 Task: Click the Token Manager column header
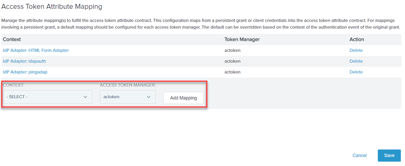[x=242, y=39]
